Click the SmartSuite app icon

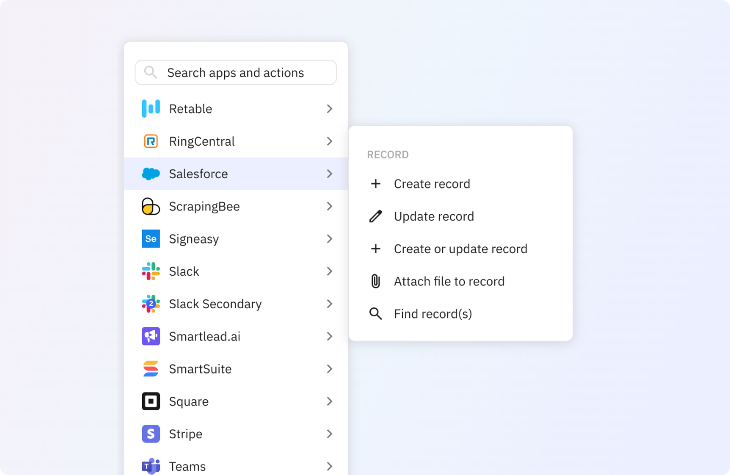(x=151, y=369)
